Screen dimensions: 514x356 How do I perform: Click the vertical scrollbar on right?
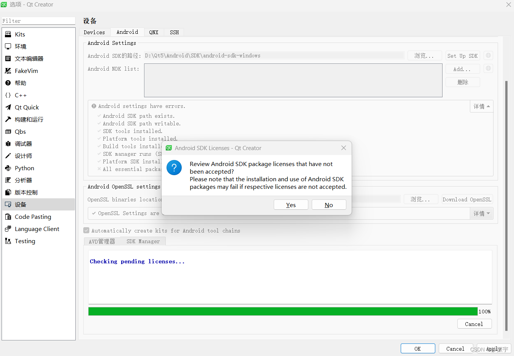tap(506, 205)
